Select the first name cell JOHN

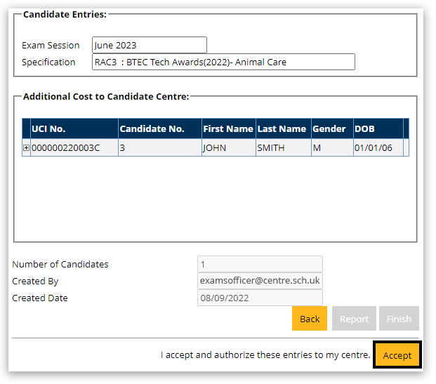(227, 148)
